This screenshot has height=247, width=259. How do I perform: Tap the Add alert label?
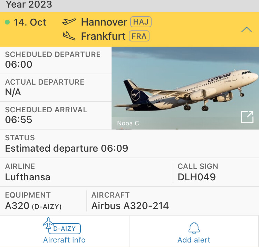[194, 240]
